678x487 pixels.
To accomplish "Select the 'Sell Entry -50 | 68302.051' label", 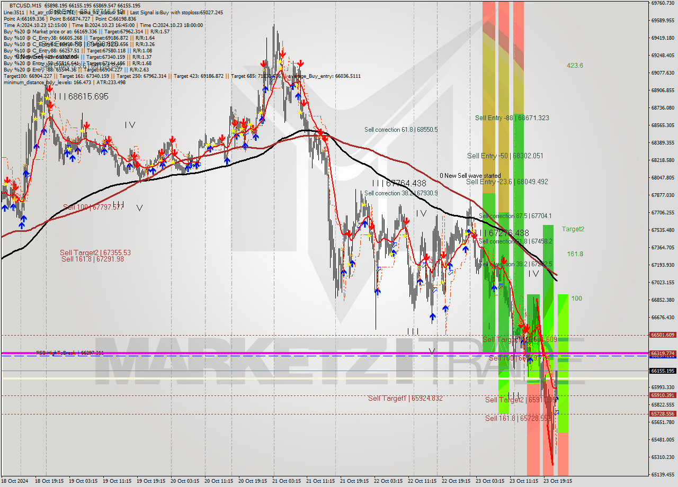I will tap(505, 156).
